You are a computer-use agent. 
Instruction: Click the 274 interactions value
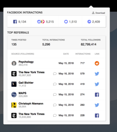coord(82,95)
